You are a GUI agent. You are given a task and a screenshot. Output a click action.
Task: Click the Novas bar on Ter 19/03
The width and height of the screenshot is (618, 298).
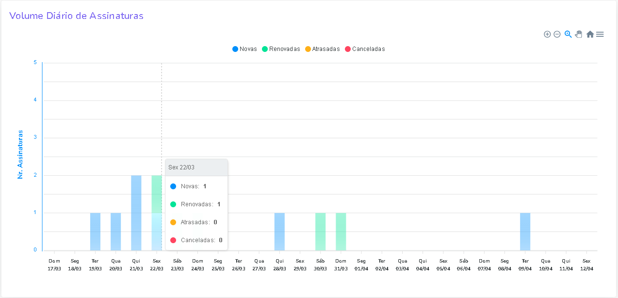click(95, 232)
